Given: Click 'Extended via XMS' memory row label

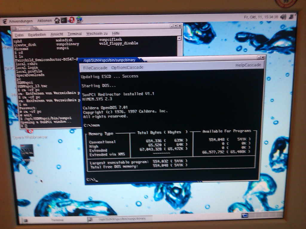Looking at the screenshot, I should 107,154.
